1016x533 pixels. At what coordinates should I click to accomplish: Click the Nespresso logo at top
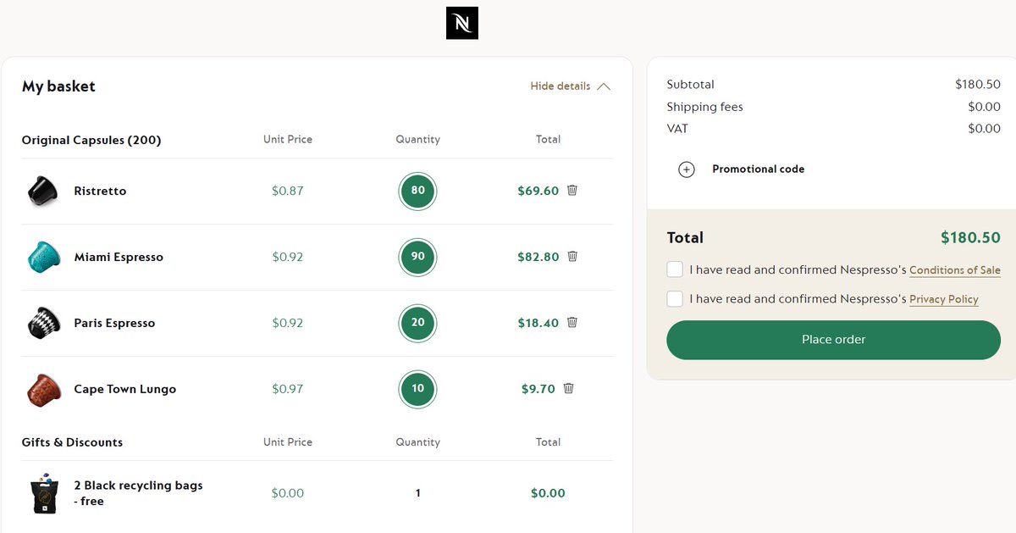tap(462, 23)
